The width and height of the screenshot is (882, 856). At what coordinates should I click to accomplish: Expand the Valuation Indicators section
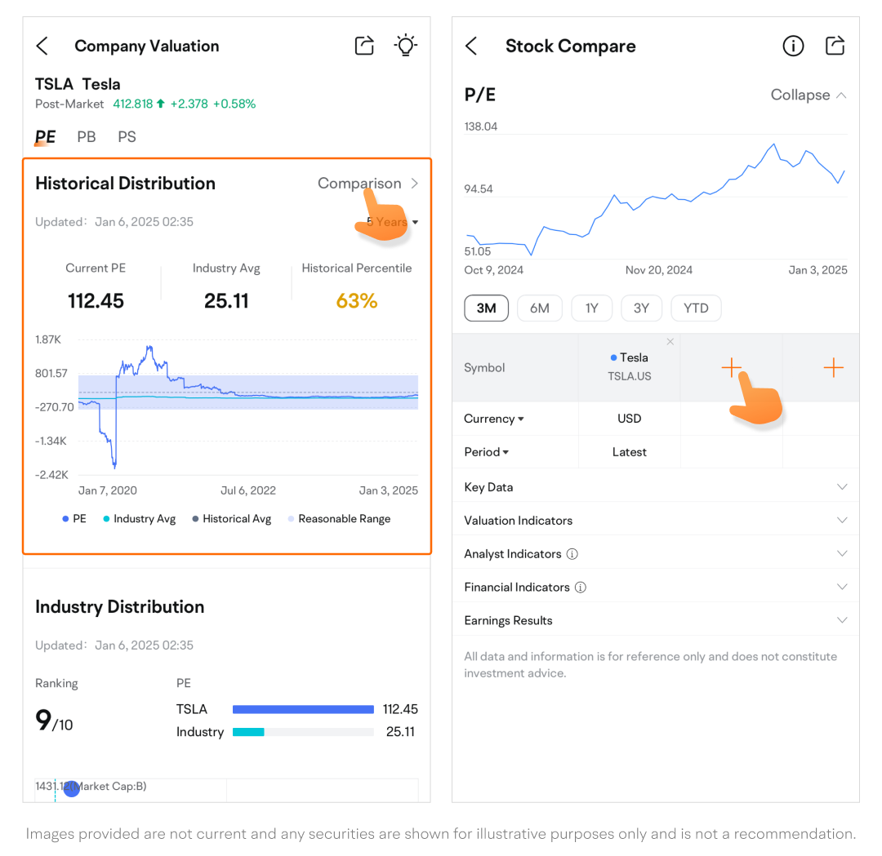(x=842, y=521)
